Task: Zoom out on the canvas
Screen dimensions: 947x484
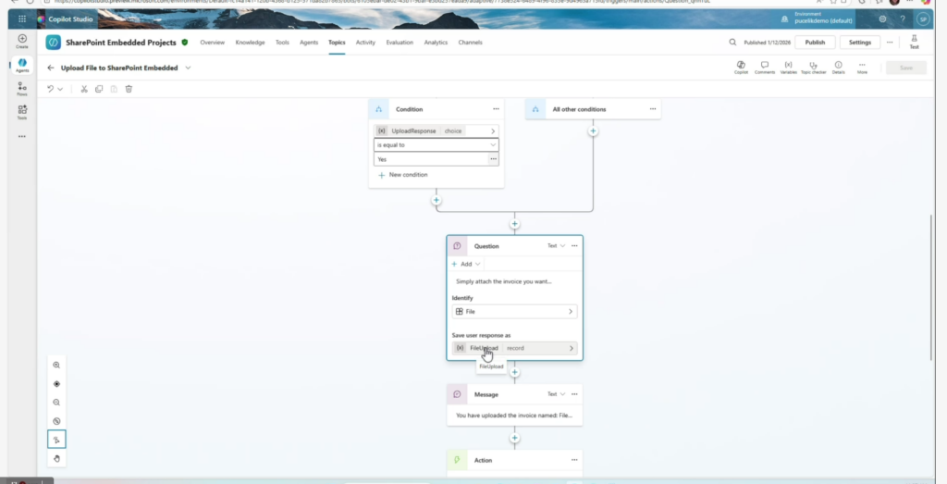Action: pyautogui.click(x=56, y=403)
